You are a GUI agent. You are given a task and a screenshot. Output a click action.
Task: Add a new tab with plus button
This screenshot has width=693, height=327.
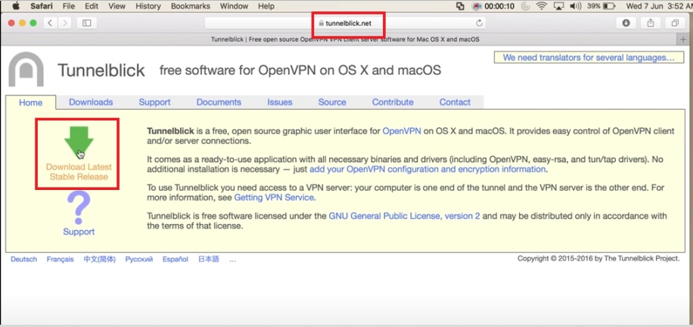point(683,39)
